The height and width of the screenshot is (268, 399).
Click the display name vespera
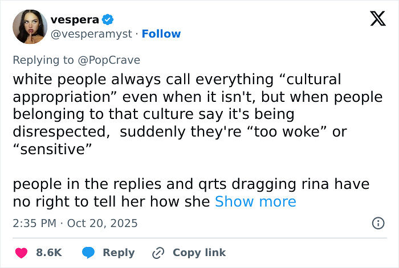coord(75,20)
